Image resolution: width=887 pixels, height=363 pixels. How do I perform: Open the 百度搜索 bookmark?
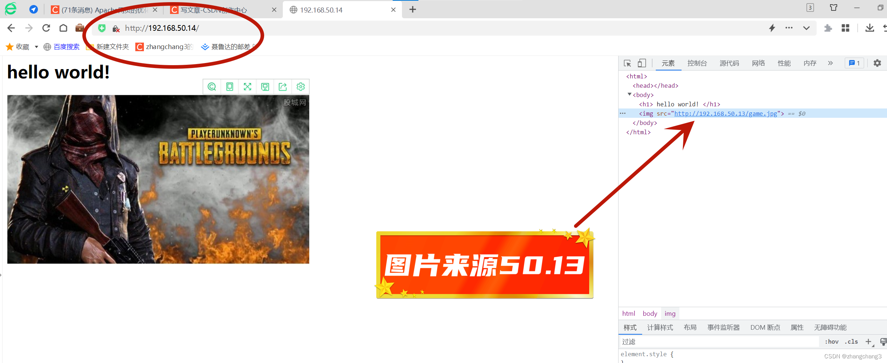(62, 47)
